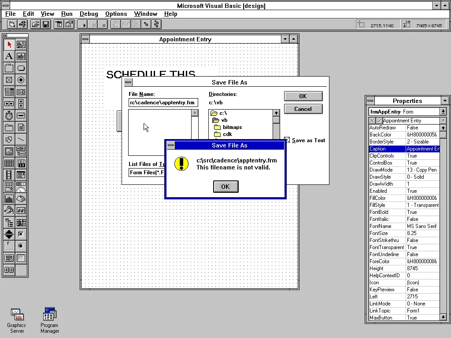Click the File Name input field

tap(163, 102)
